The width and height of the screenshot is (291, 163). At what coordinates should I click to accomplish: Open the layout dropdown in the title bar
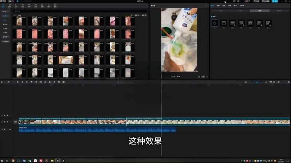pos(239,1)
